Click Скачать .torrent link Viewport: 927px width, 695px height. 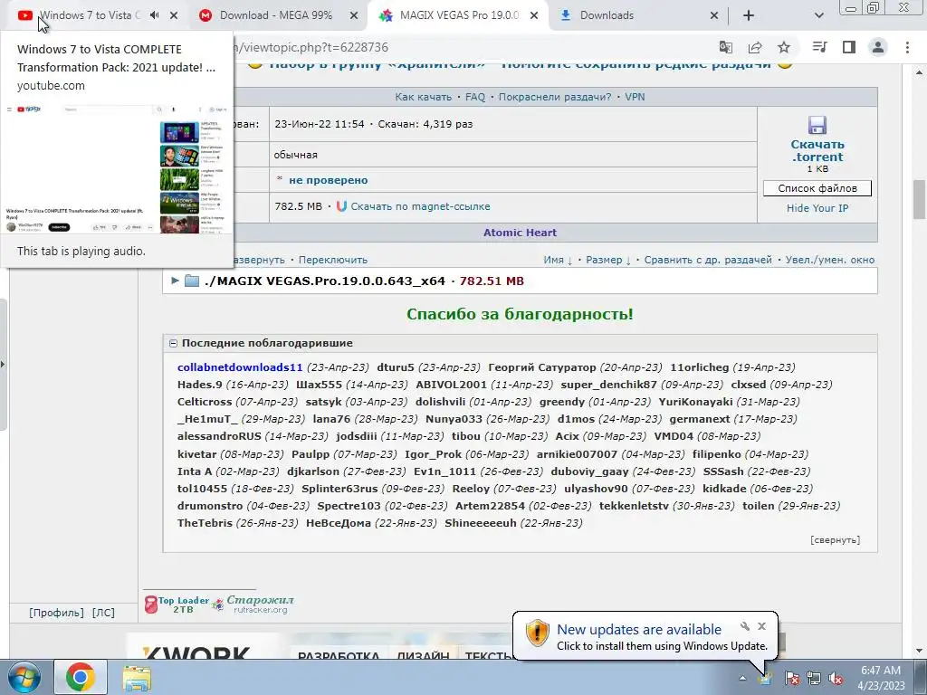point(817,151)
